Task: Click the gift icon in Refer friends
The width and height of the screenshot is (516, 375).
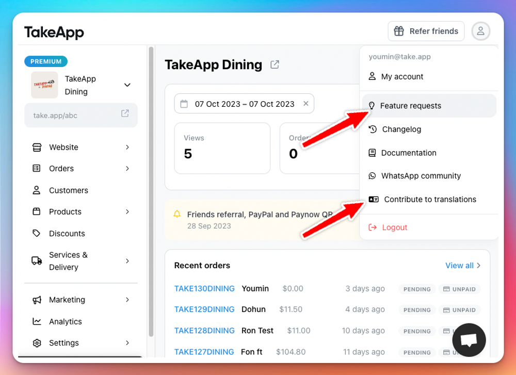Action: [399, 31]
